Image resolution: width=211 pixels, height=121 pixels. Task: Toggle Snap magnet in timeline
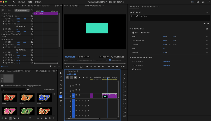pyautogui.click(x=71, y=77)
